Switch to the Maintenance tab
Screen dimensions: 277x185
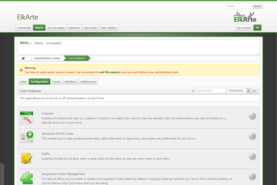click(x=88, y=81)
